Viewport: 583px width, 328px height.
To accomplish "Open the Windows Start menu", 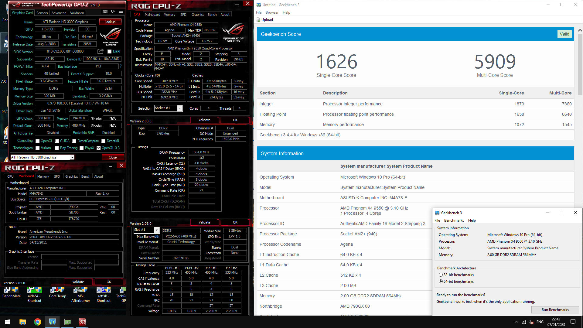I will coord(7,322).
